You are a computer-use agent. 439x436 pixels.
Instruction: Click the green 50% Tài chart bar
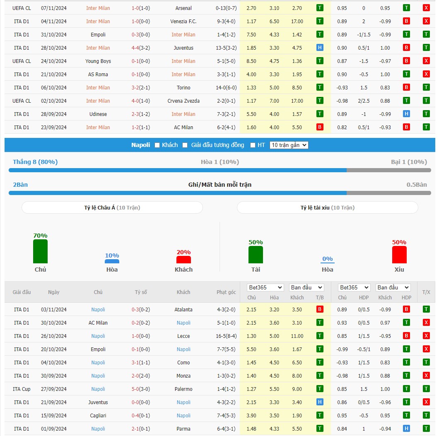point(256,255)
